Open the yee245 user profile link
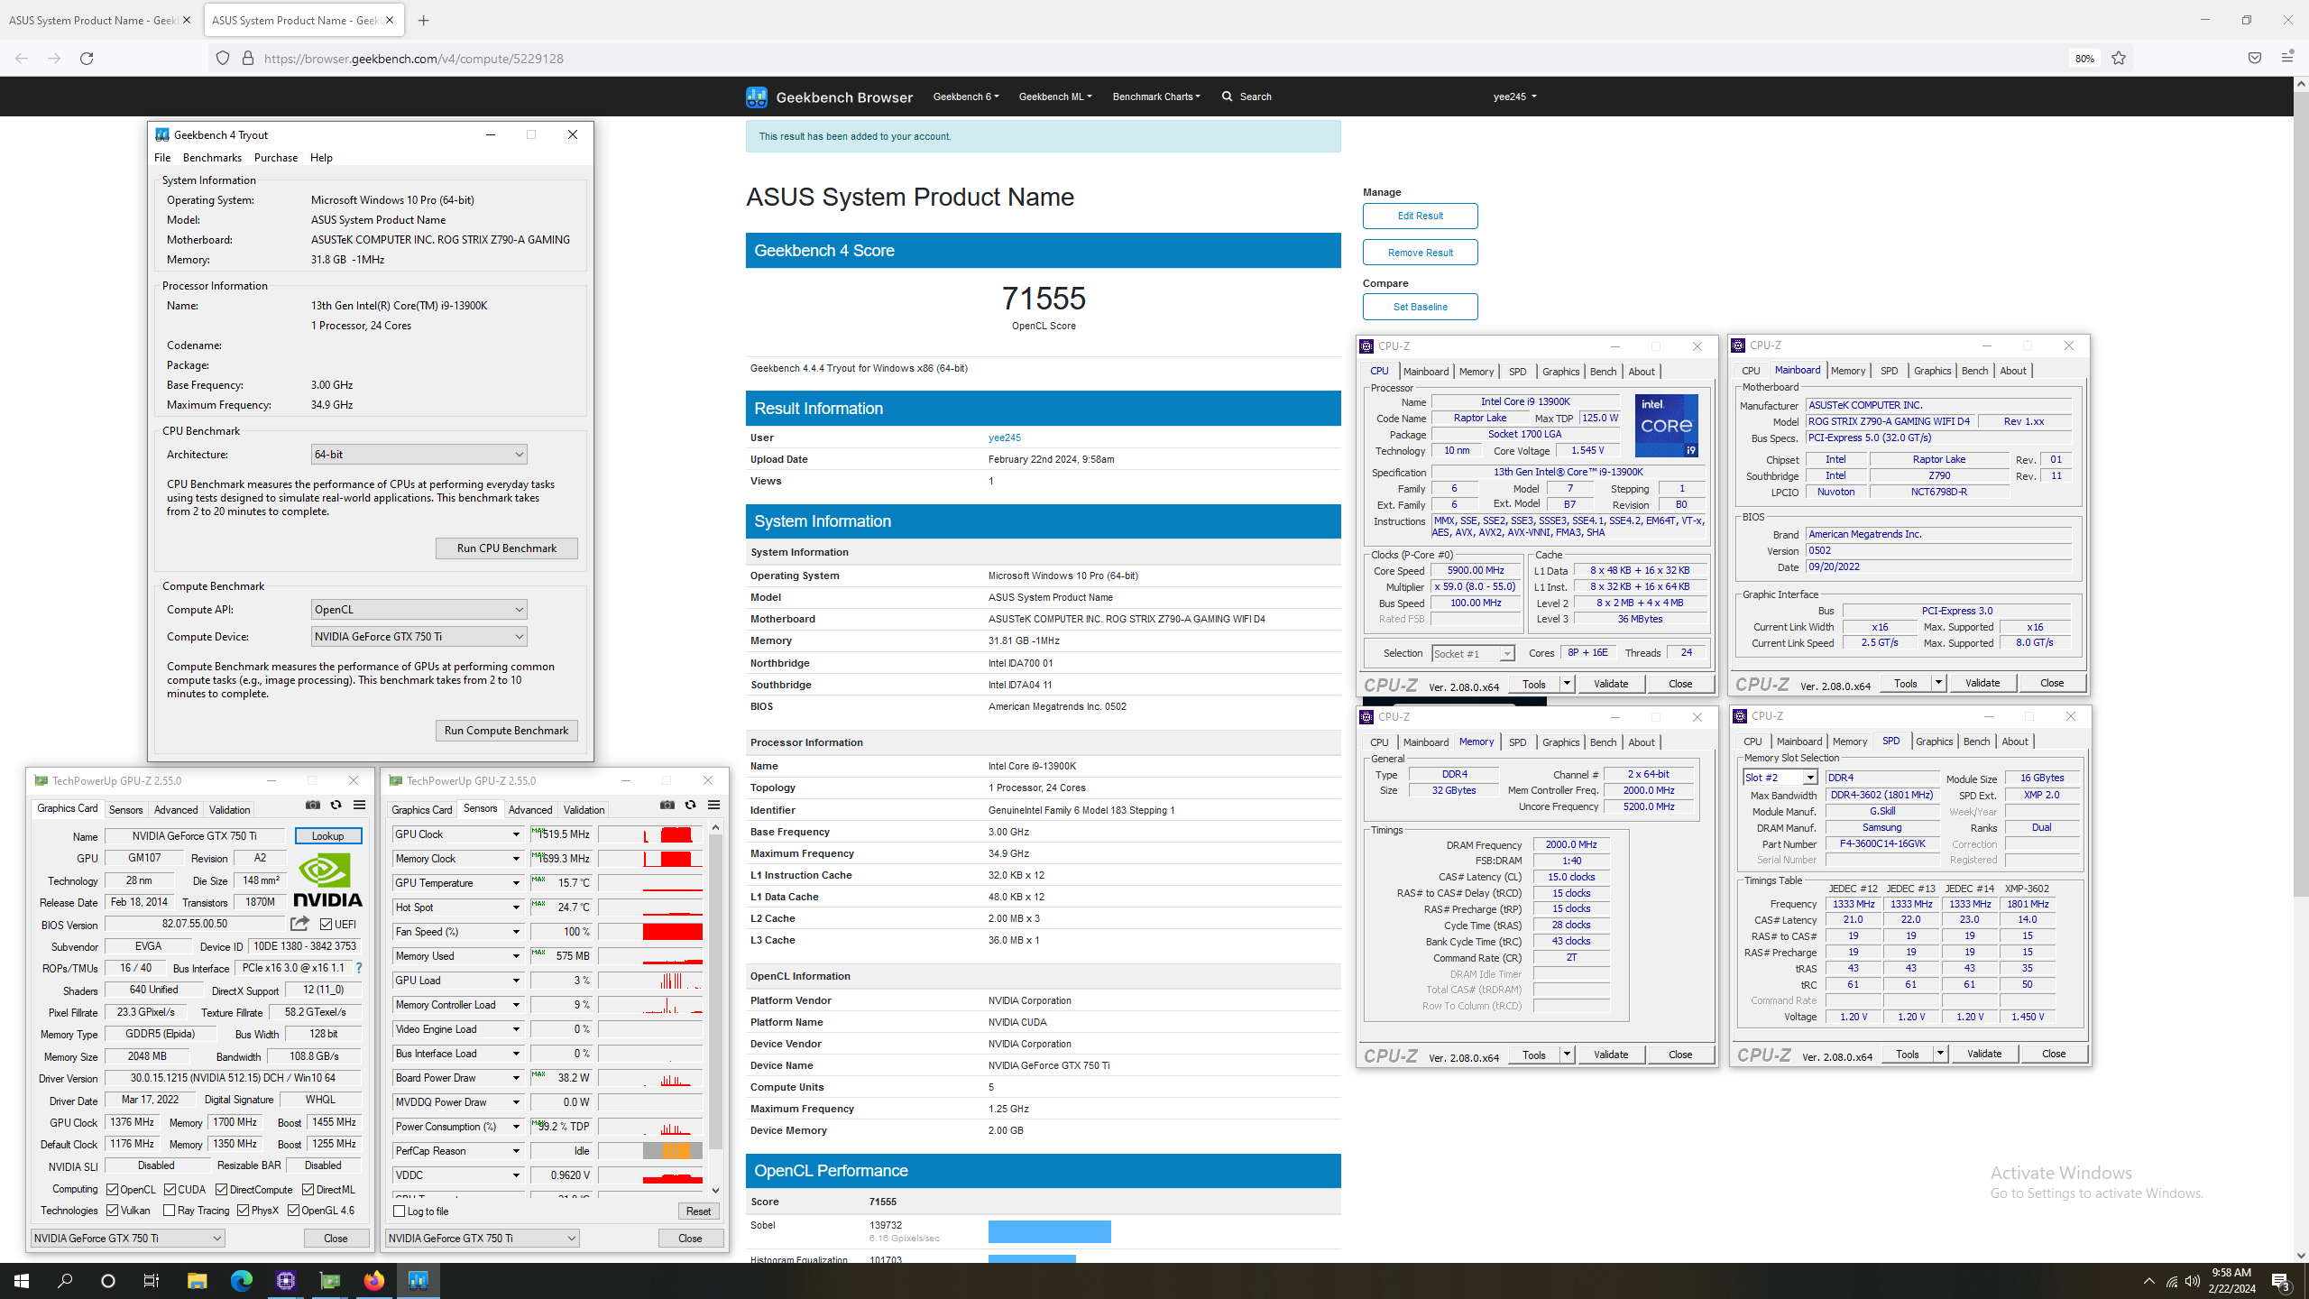This screenshot has height=1299, width=2309. tap(1004, 438)
